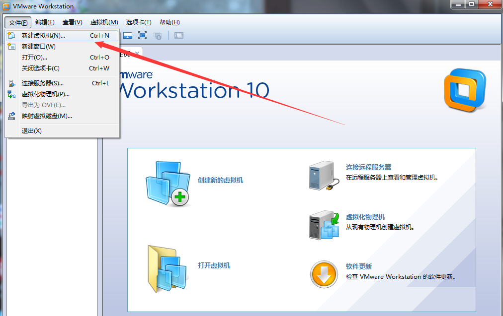Open the 编辑(E) menu

45,22
